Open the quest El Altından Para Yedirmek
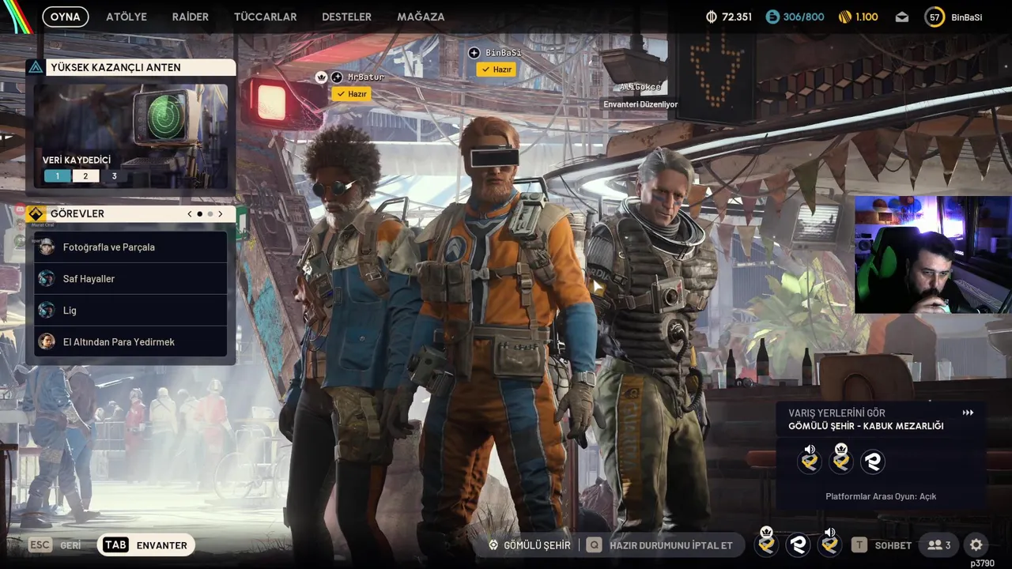Viewport: 1012px width, 569px height. click(130, 341)
